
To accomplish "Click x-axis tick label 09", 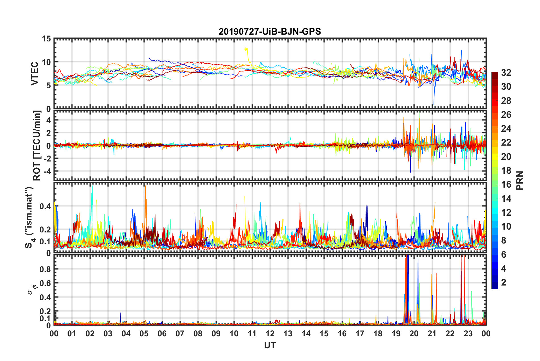I will 216,333.
